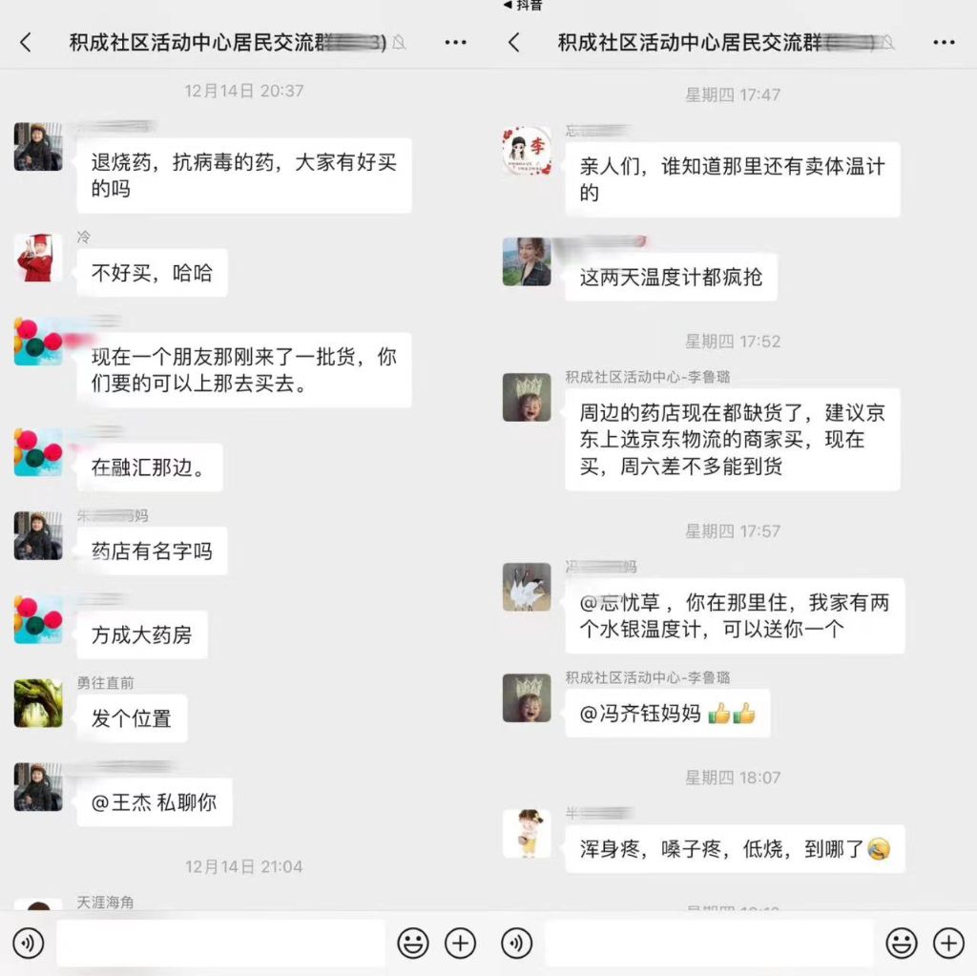Screen dimensions: 977x976
Task: Open the three-dot menu in right chat
Action: click(x=944, y=42)
